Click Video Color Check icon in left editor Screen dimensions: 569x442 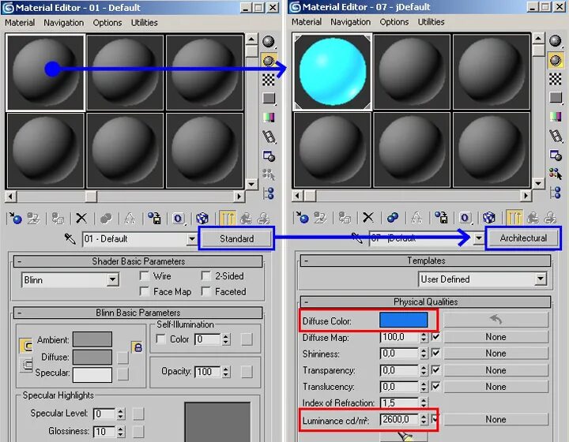(x=269, y=117)
